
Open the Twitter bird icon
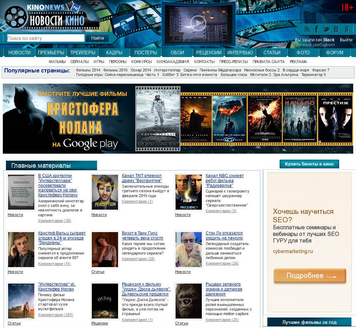click(327, 29)
